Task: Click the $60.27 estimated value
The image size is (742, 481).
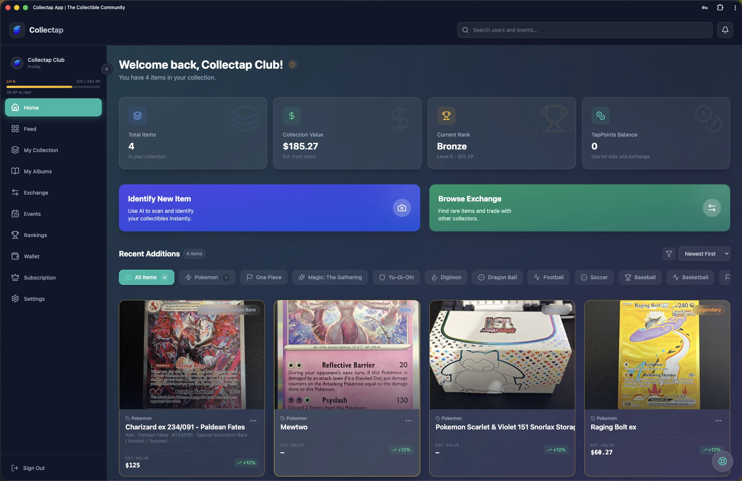Action: point(601,452)
